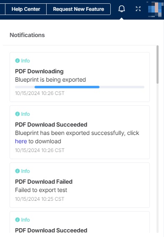Click the 'Failed to export test' message
Screen dimensions: 164x237
point(41,190)
